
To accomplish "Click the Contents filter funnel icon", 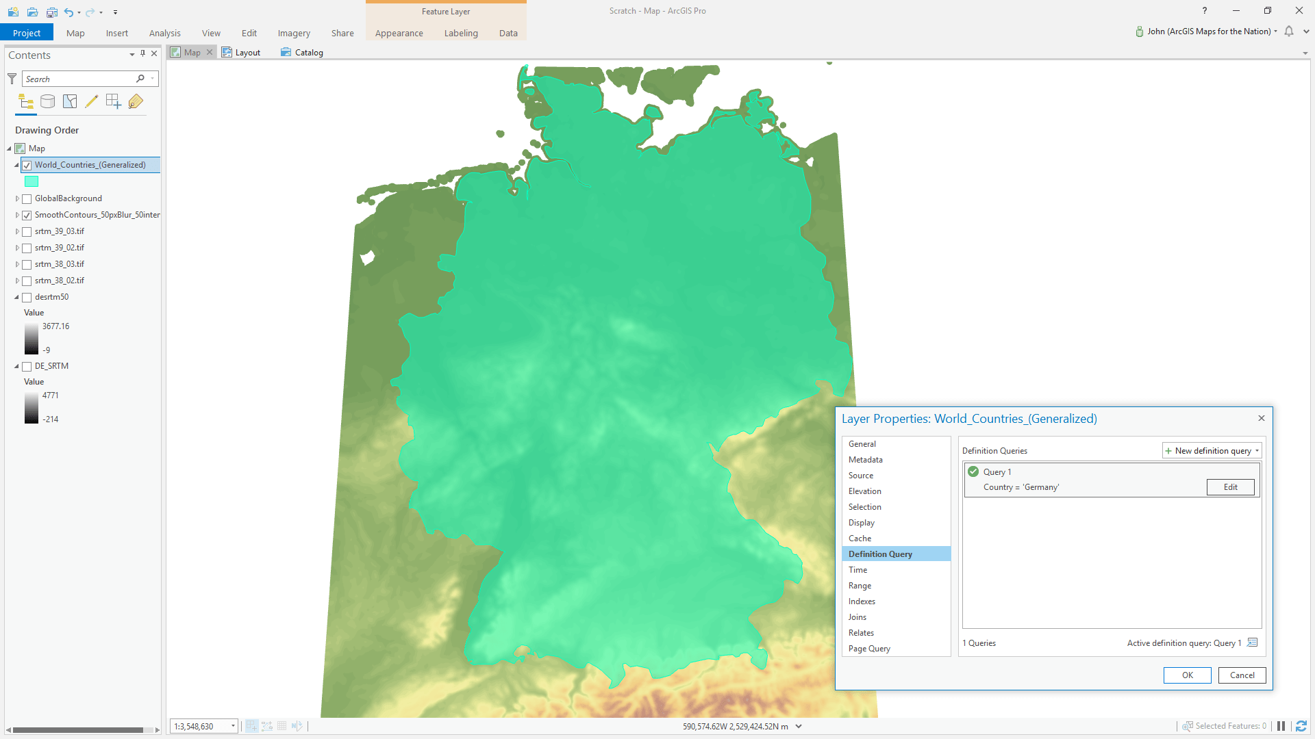I will [12, 79].
